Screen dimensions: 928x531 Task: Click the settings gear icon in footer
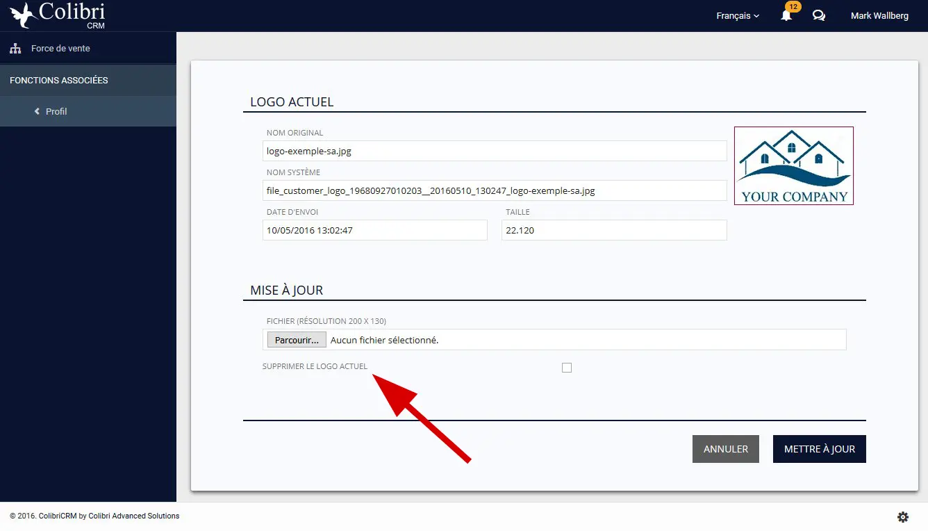903,516
